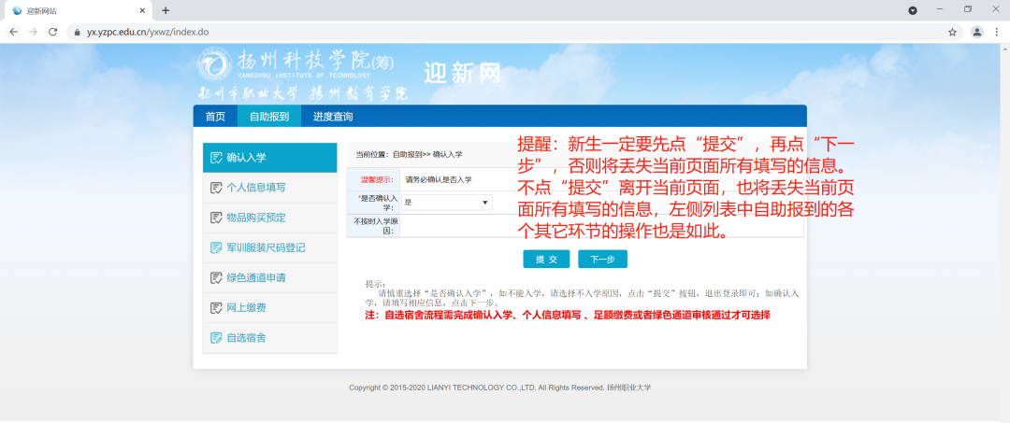The width and height of the screenshot is (1010, 423).
Task: Switch to the 首页 tab
Action: coord(215,117)
